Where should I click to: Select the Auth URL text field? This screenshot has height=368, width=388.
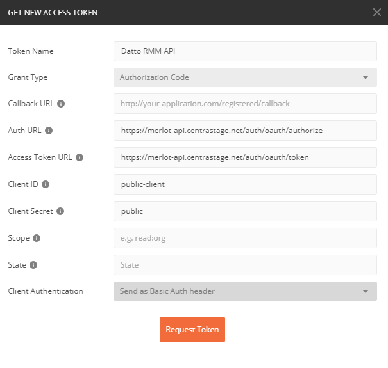tap(245, 131)
